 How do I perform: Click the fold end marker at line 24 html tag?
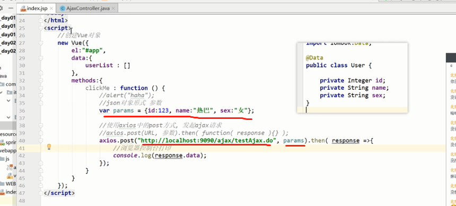coord(40,21)
